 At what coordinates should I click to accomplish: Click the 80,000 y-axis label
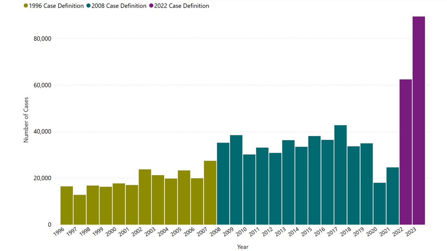(x=42, y=39)
